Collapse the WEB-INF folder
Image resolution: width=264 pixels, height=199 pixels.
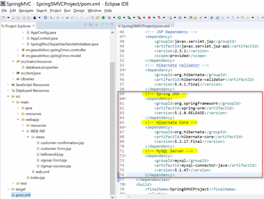tap(22, 131)
